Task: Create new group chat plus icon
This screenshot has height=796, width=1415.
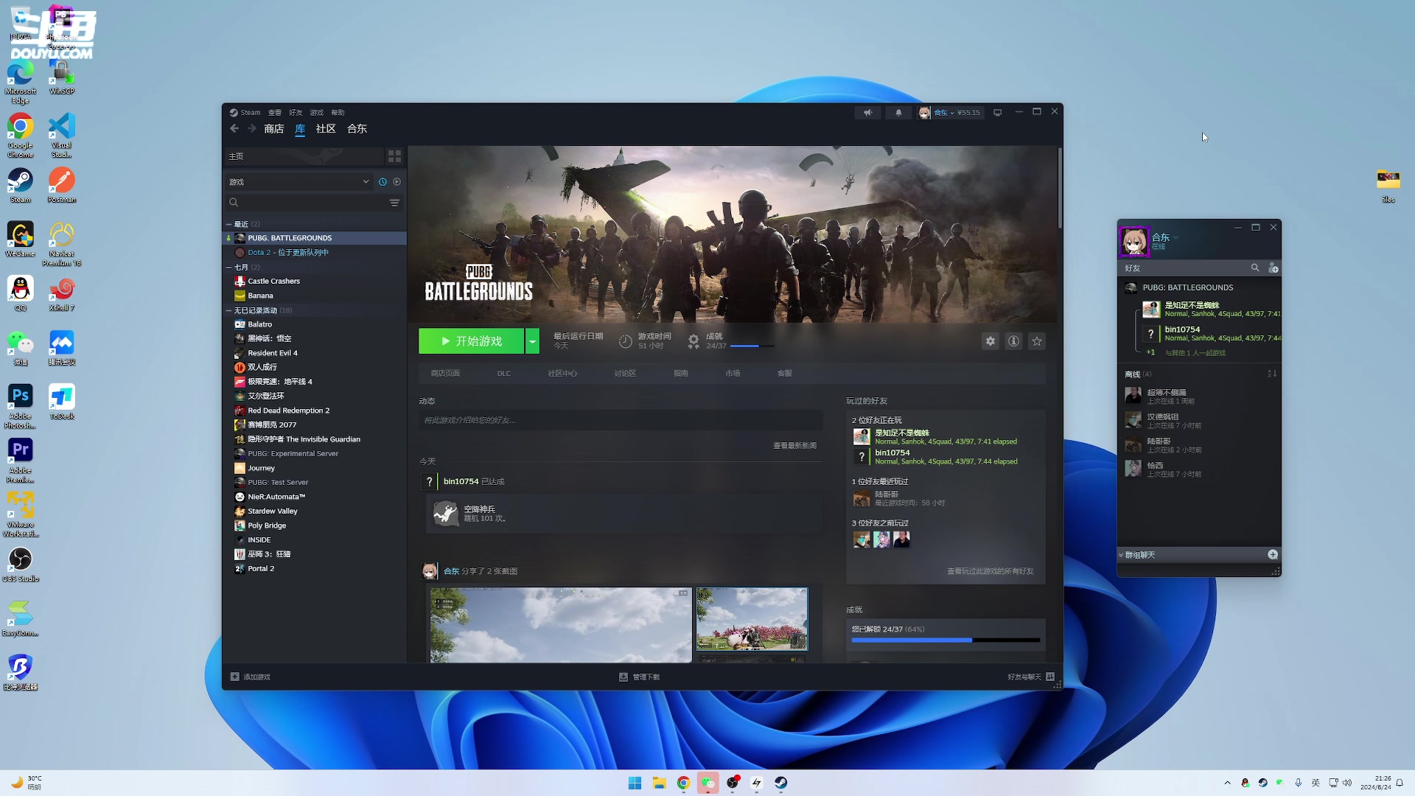Action: click(1273, 554)
